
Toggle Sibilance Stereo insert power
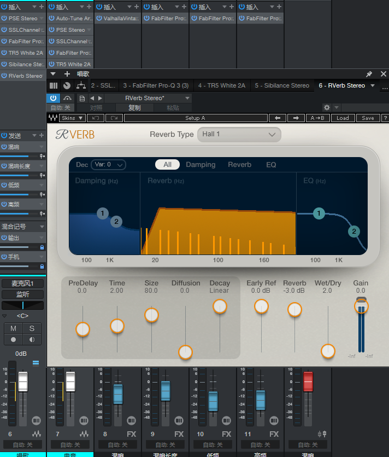pos(4,64)
